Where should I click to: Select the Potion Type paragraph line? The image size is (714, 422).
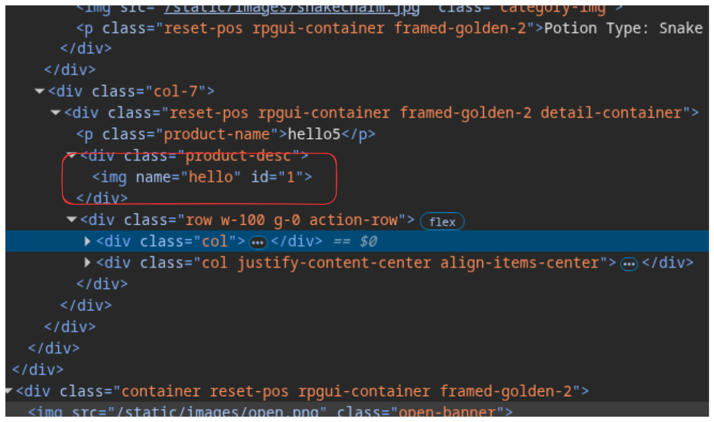click(x=389, y=28)
